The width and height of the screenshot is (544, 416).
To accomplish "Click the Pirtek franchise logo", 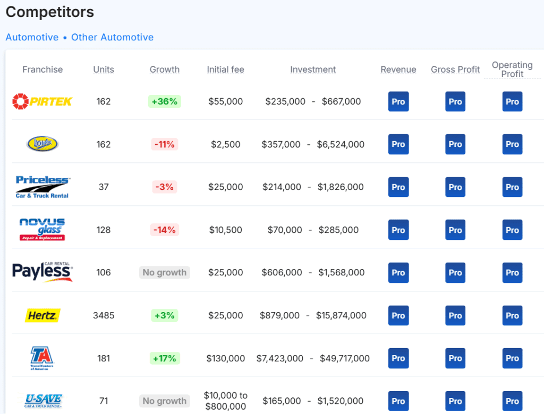I will click(42, 101).
